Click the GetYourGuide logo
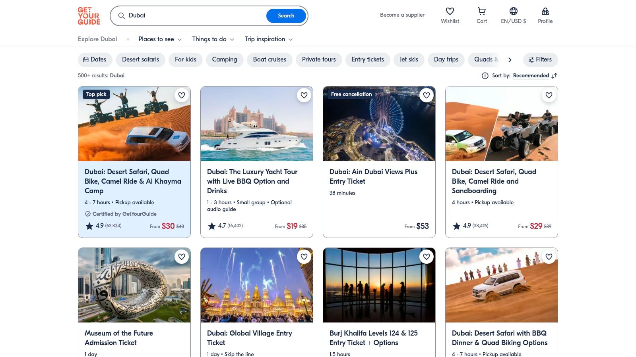Screen dimensions: 636x357 pos(89,15)
